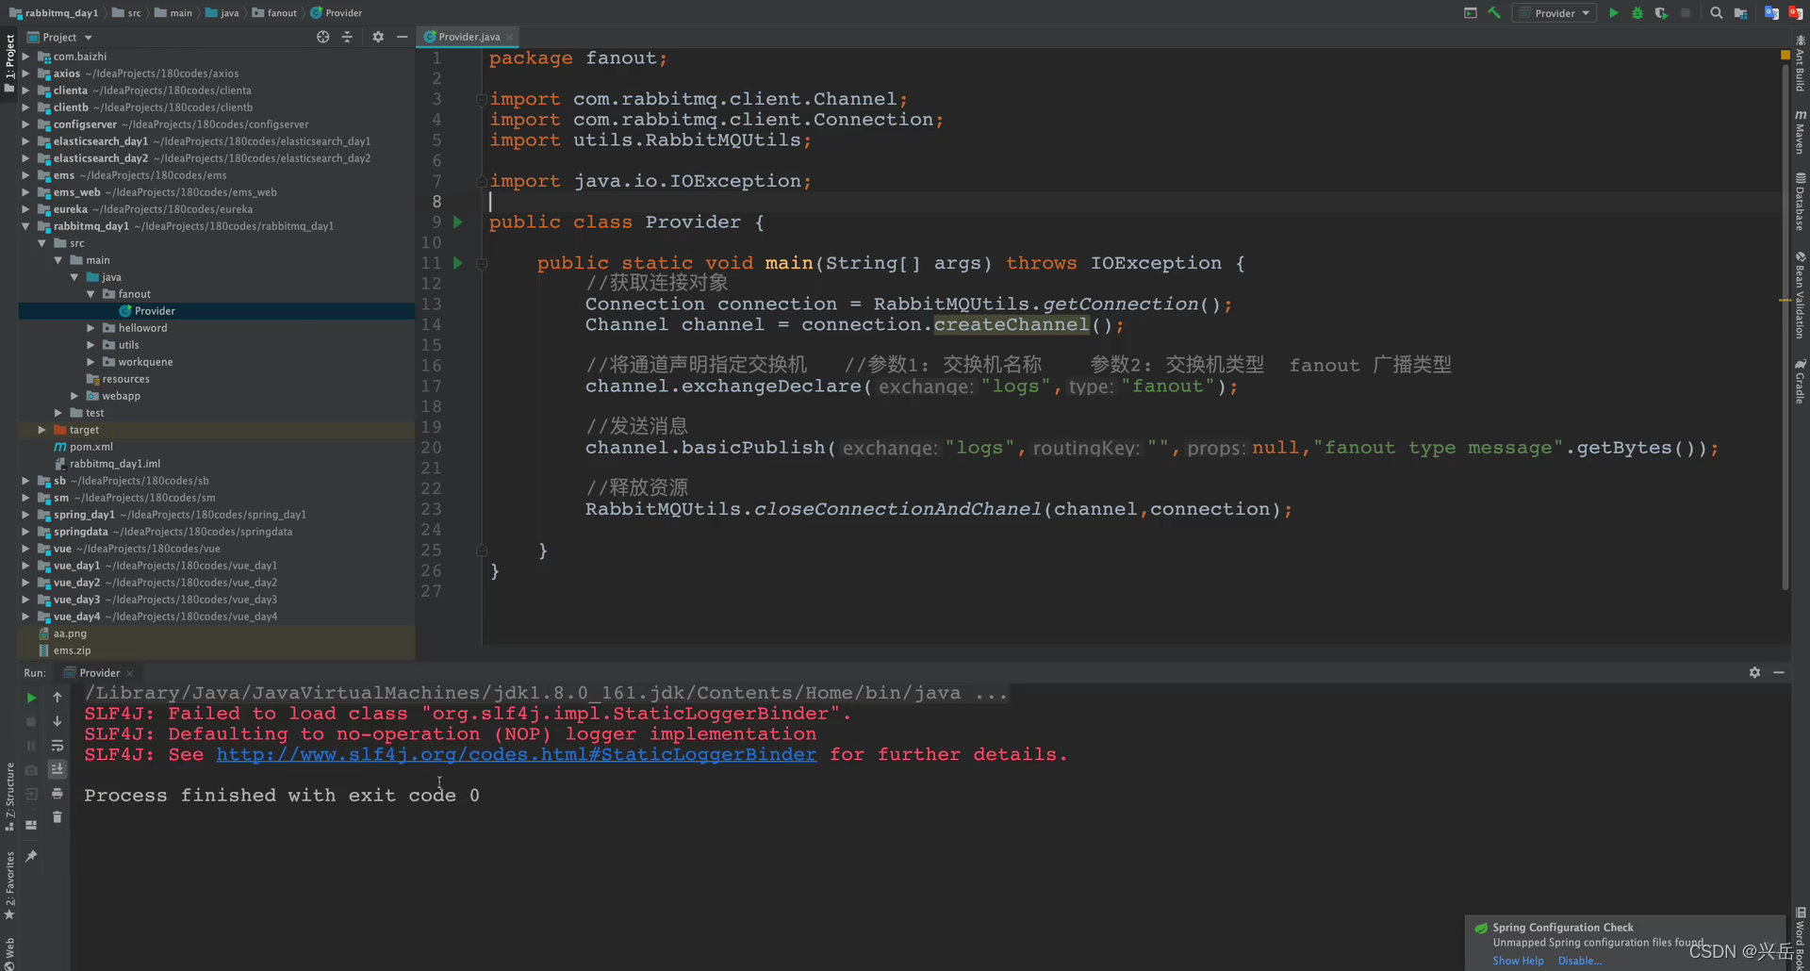Click the terminal run-anything icon
This screenshot has width=1810, height=971.
1471,13
